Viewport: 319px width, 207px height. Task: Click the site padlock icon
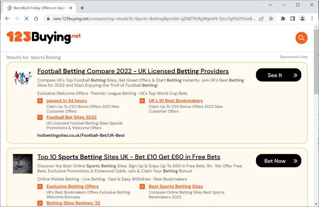point(48,19)
